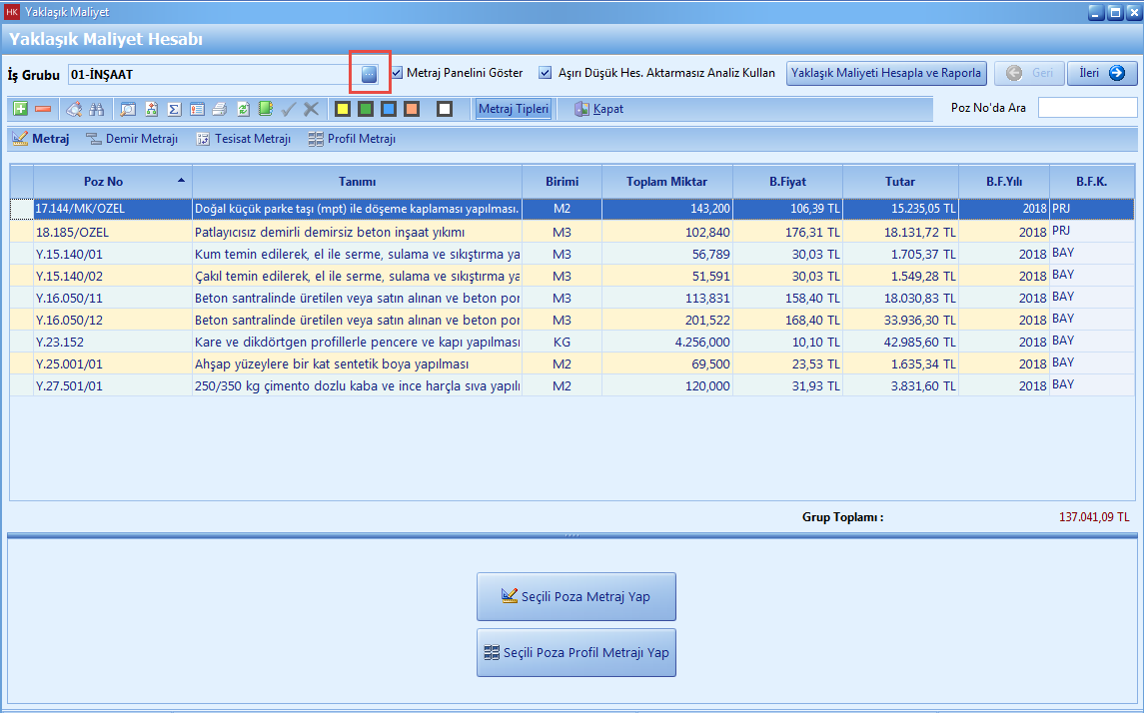
Task: Sort by the Poz No column header
Action: coord(104,181)
